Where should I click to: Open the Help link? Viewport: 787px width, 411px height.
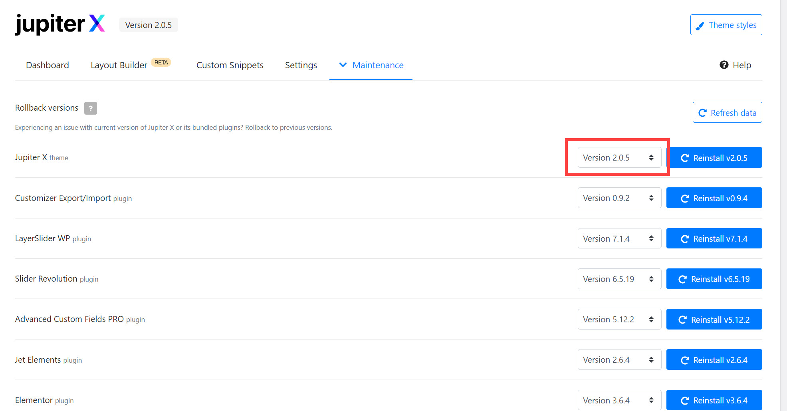tap(735, 65)
